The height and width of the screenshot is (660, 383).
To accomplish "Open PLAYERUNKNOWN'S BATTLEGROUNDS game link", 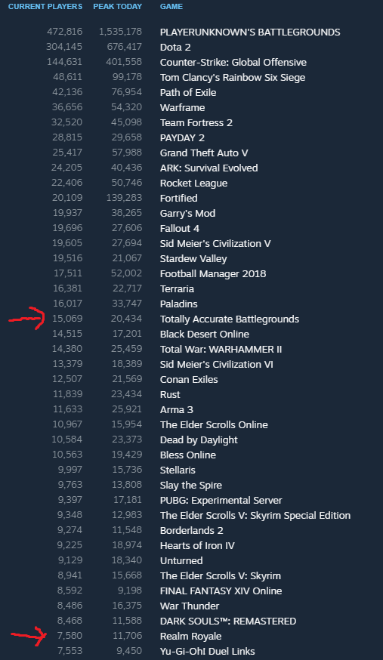I will [x=250, y=32].
